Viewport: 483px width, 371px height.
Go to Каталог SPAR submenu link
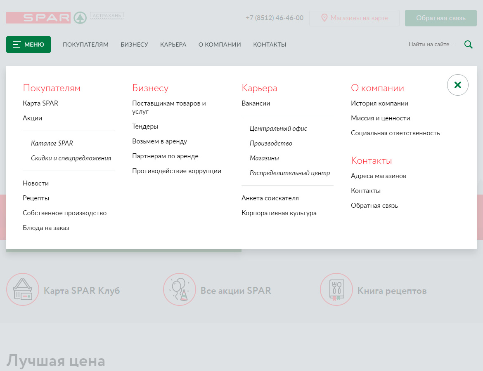[x=52, y=143]
